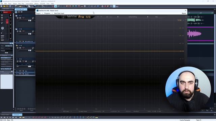The height and width of the screenshot is (121, 216).
Task: Click the orange zero-gain line in Pro-MB display
Action: coord(110,51)
